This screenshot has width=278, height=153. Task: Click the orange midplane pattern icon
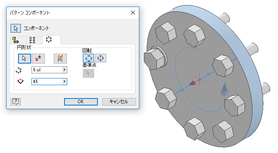click(60, 58)
